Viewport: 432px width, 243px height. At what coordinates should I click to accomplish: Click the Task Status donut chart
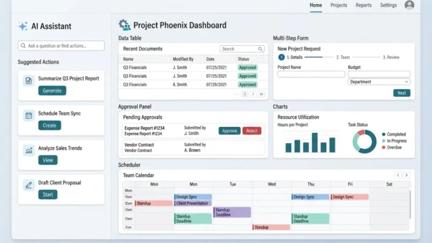point(364,141)
